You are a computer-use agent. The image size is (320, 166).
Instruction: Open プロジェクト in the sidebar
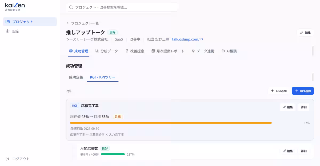click(30, 22)
